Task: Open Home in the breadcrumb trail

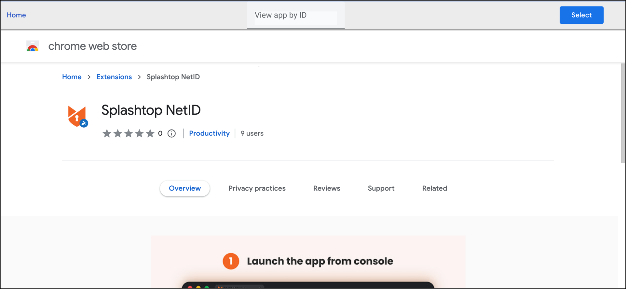Action: [x=72, y=77]
